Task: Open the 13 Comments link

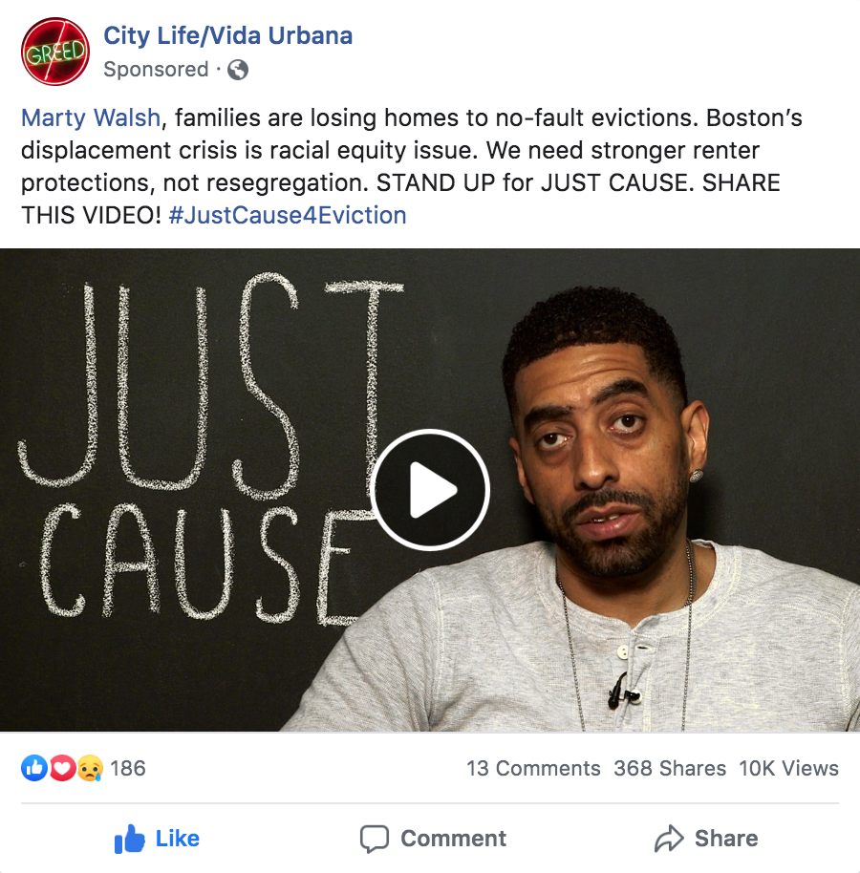Action: pos(533,768)
